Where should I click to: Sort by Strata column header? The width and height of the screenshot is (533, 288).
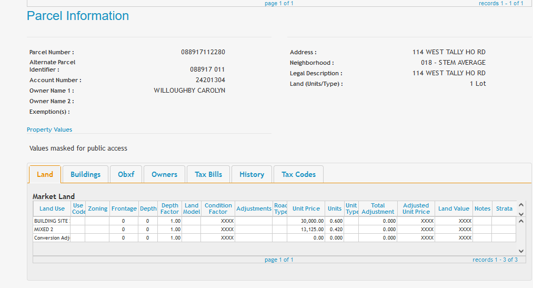click(x=504, y=209)
